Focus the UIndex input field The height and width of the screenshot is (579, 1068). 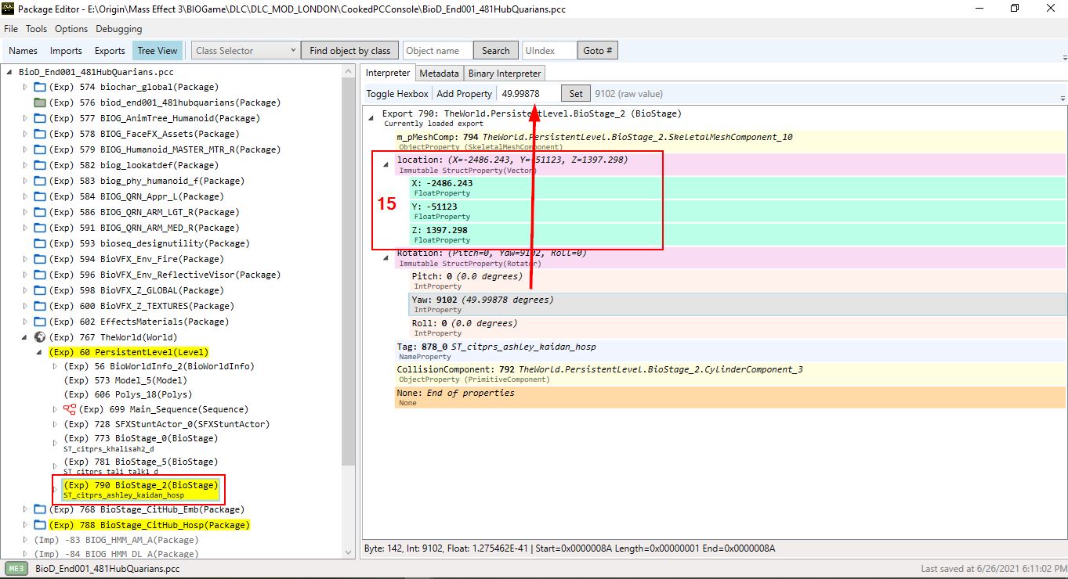tap(549, 51)
